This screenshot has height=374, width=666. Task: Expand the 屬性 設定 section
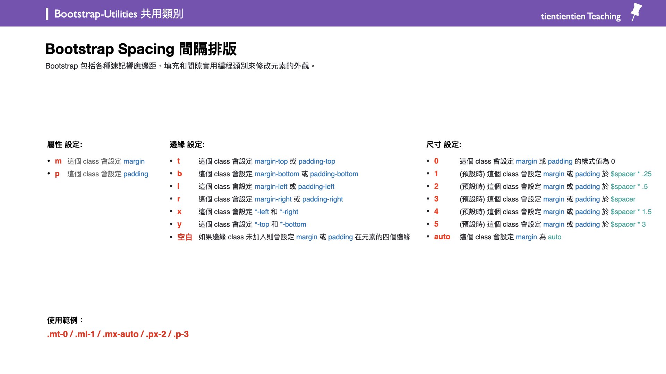(x=65, y=144)
